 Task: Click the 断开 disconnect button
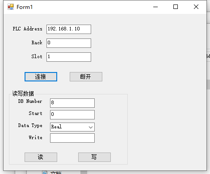(86, 77)
